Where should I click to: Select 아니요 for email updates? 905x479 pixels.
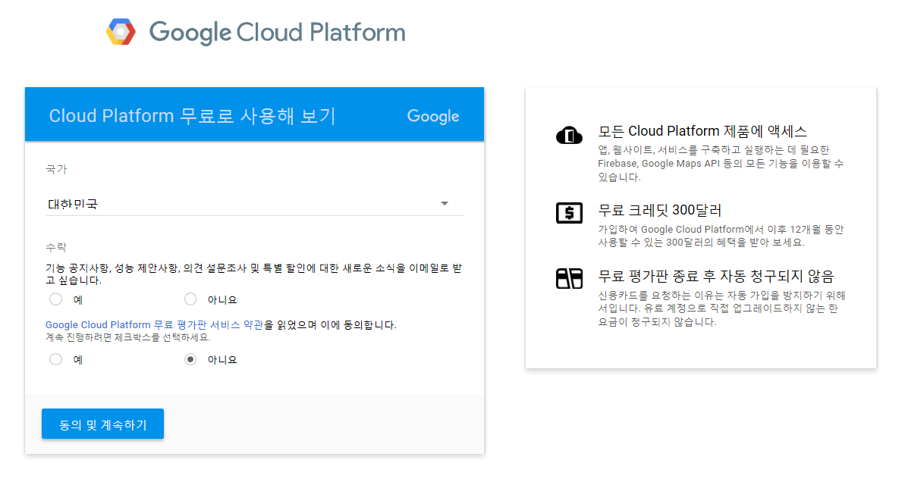tap(190, 299)
